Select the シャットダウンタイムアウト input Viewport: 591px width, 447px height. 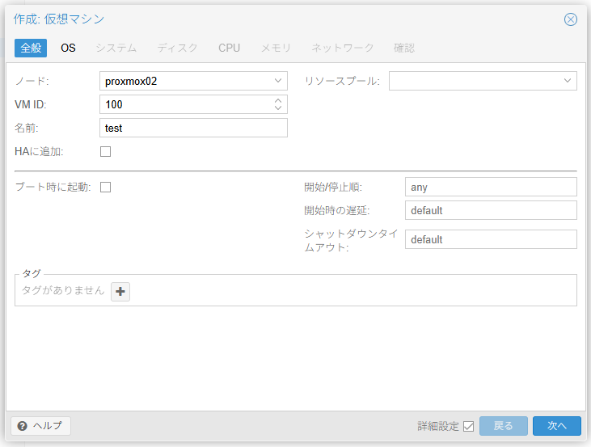pos(490,239)
